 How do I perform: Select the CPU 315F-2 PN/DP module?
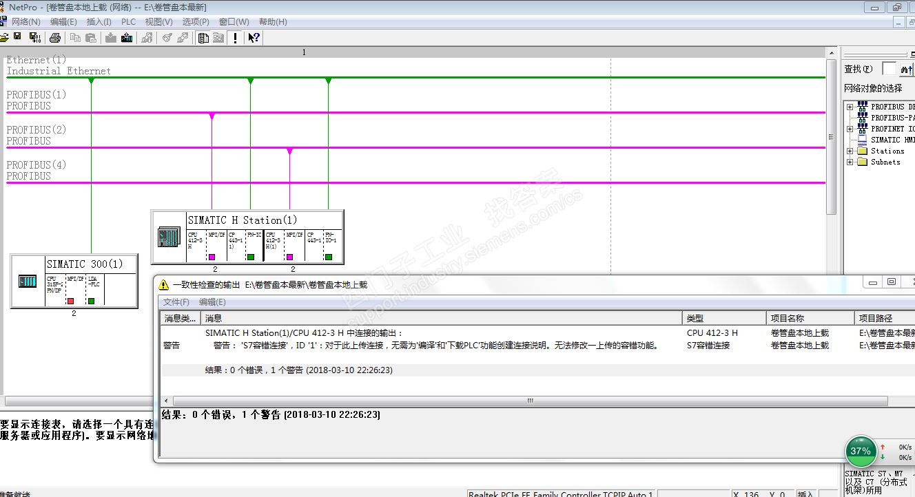[x=54, y=289]
